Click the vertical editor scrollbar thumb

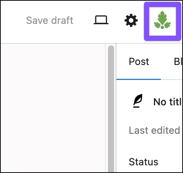[111, 108]
